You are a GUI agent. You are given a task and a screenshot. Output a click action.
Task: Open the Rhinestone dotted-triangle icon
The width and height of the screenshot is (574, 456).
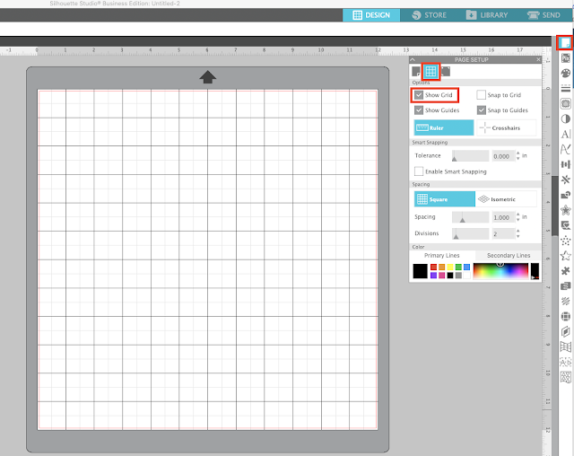[566, 241]
